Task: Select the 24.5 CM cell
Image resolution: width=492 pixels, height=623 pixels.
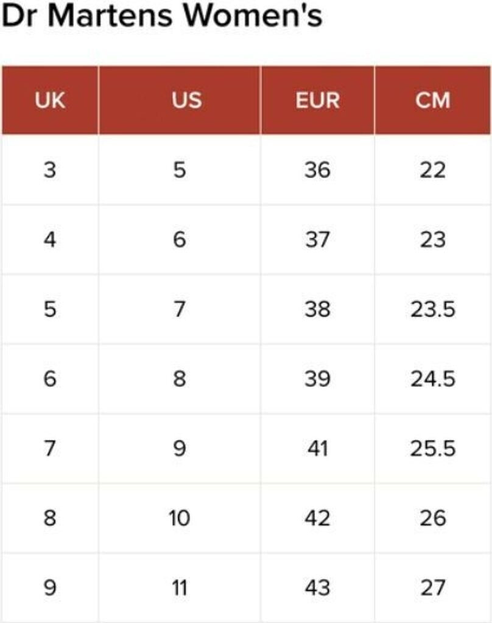Action: 433,379
